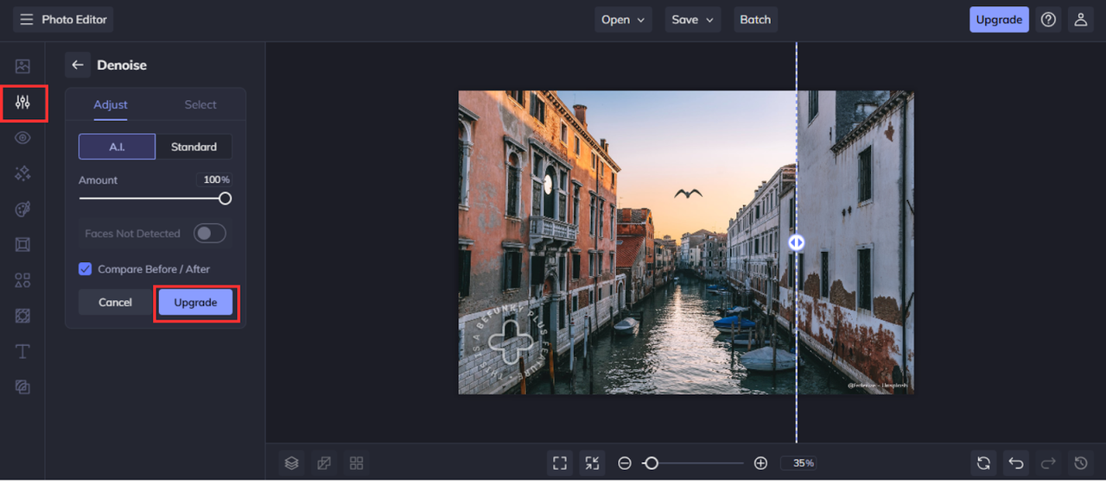Switch to the Adjust tab
The image size is (1106, 483).
tap(111, 104)
